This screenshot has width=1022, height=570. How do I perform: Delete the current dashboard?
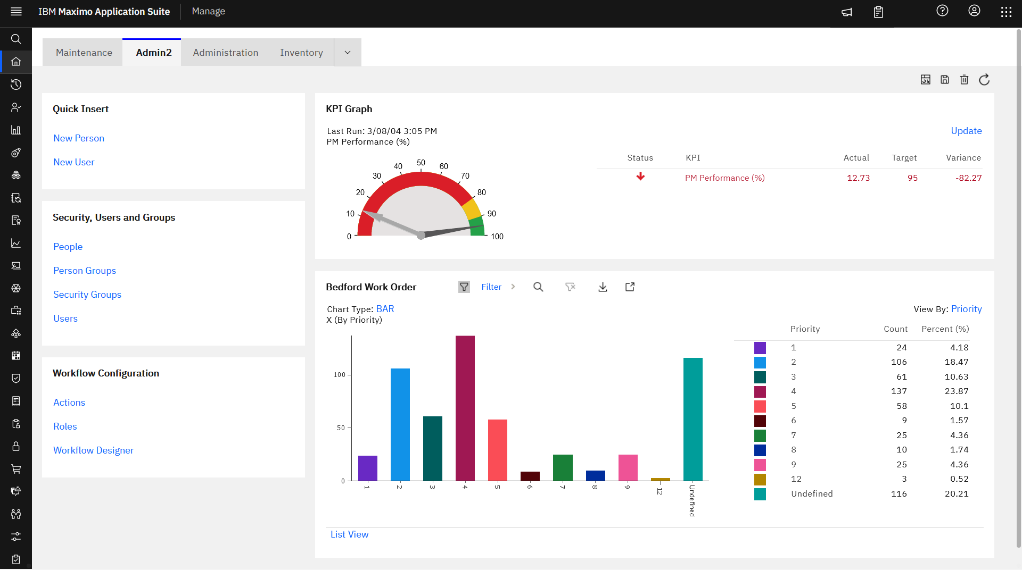[x=964, y=79]
